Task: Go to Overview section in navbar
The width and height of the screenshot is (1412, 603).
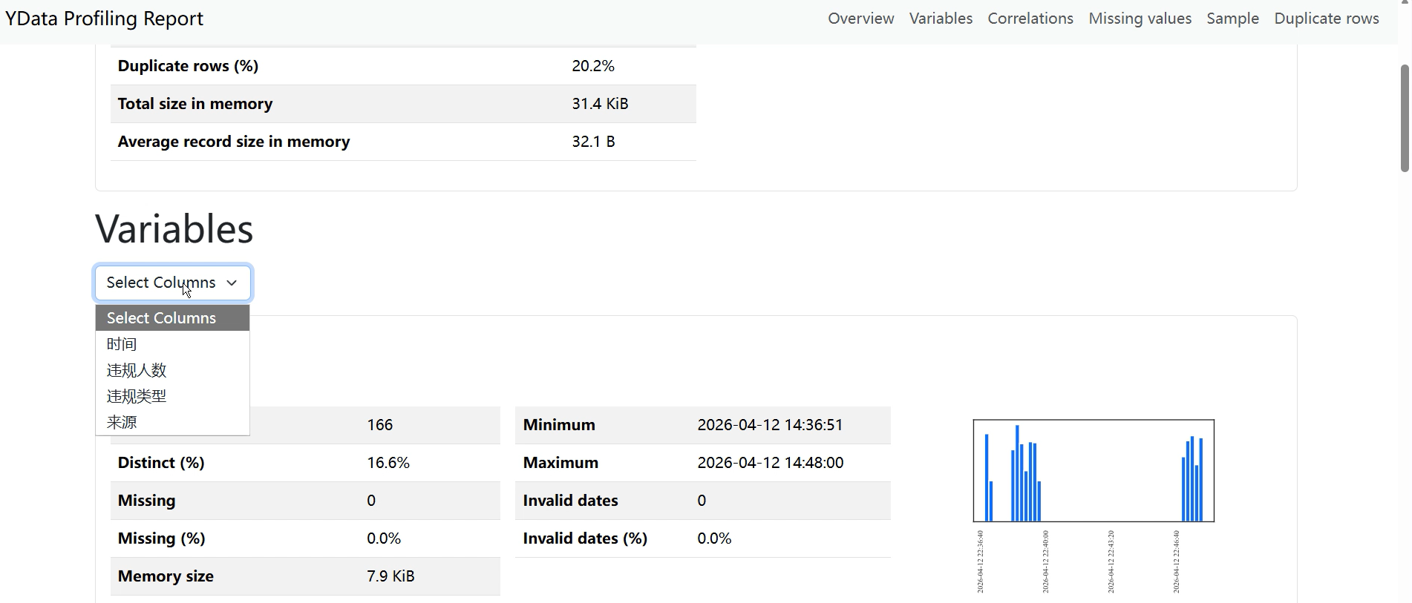Action: pos(860,19)
